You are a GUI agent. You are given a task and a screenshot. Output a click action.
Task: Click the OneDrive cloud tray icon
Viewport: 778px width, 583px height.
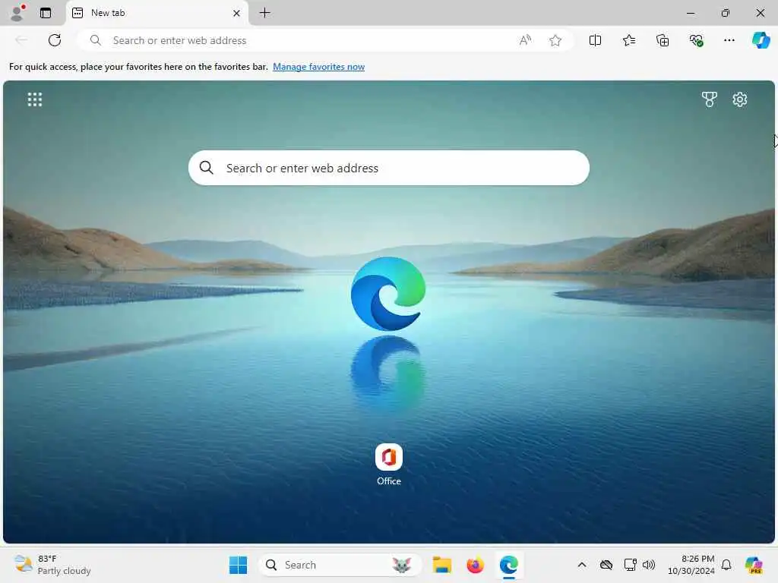tap(606, 565)
